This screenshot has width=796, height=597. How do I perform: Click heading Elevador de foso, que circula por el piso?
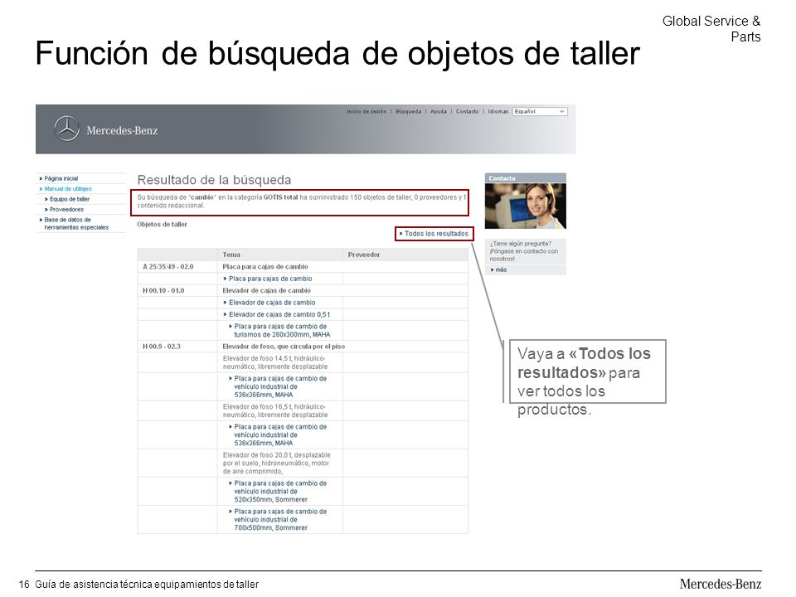pos(284,347)
